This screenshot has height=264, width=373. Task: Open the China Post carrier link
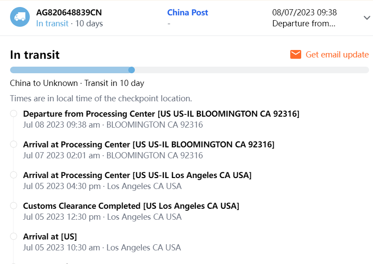click(x=187, y=13)
